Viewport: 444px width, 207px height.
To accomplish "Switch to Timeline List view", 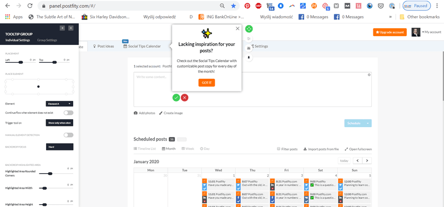I will click(145, 149).
